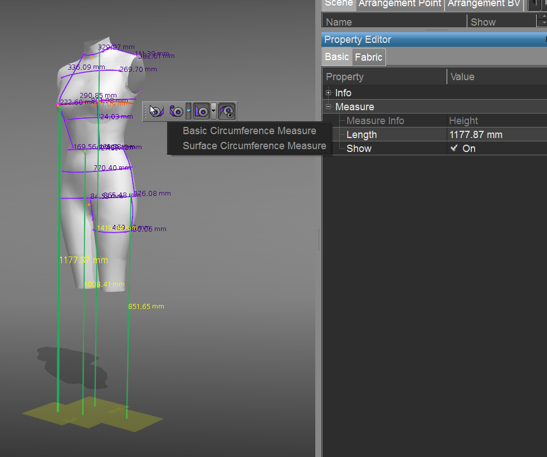Image resolution: width=547 pixels, height=457 pixels.
Task: Click the Show column header in Scene list
Action: pos(483,22)
